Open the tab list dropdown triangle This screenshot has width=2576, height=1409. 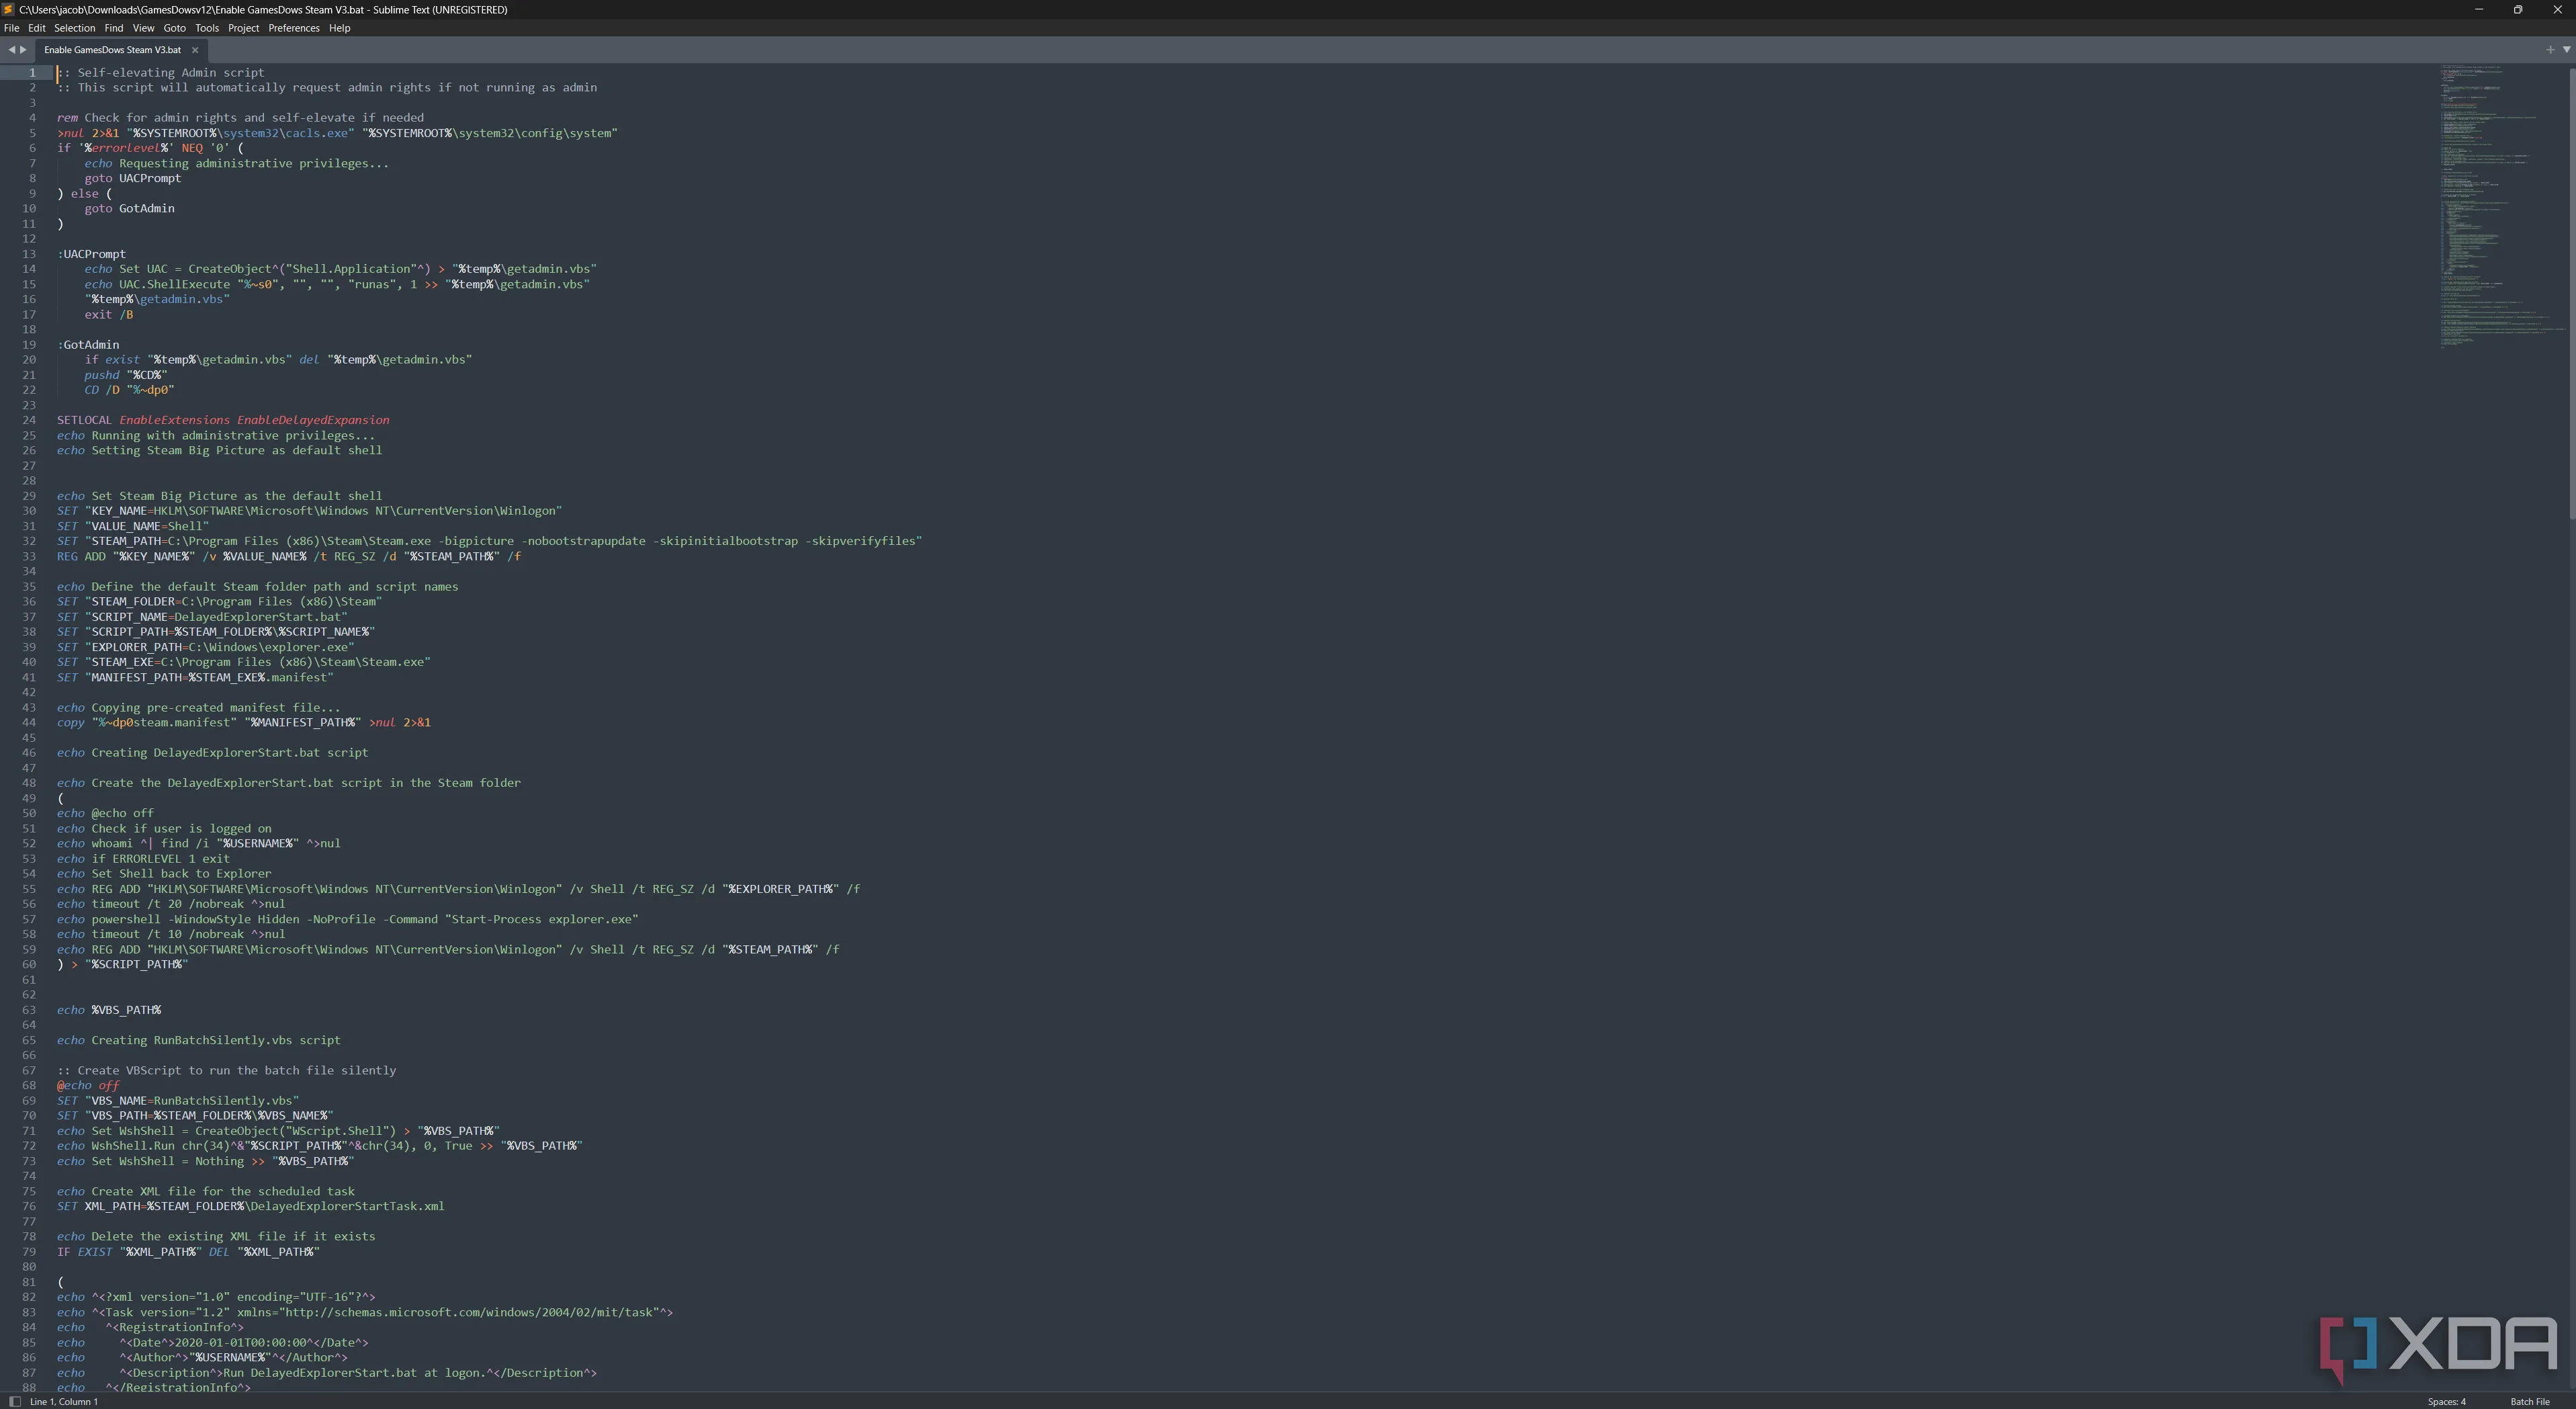click(2566, 50)
